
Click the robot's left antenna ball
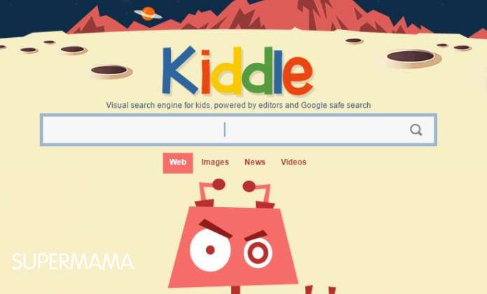click(219, 184)
